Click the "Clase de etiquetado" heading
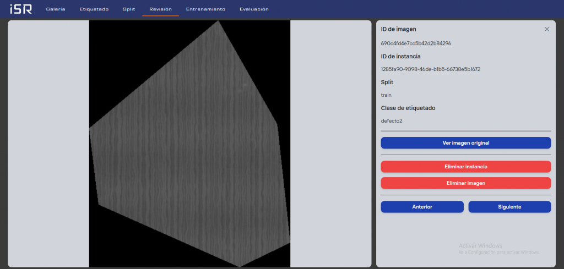Screen dimensions: 564x269 [408, 108]
